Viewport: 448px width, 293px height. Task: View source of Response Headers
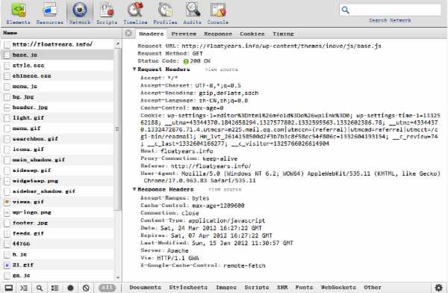coord(225,189)
